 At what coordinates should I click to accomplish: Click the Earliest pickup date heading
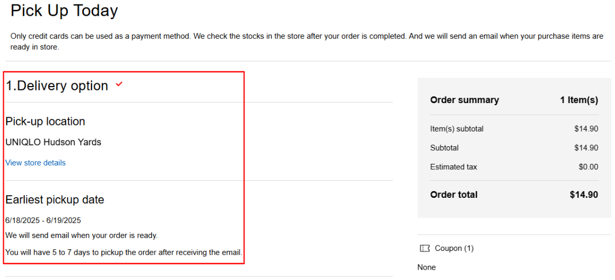(55, 200)
